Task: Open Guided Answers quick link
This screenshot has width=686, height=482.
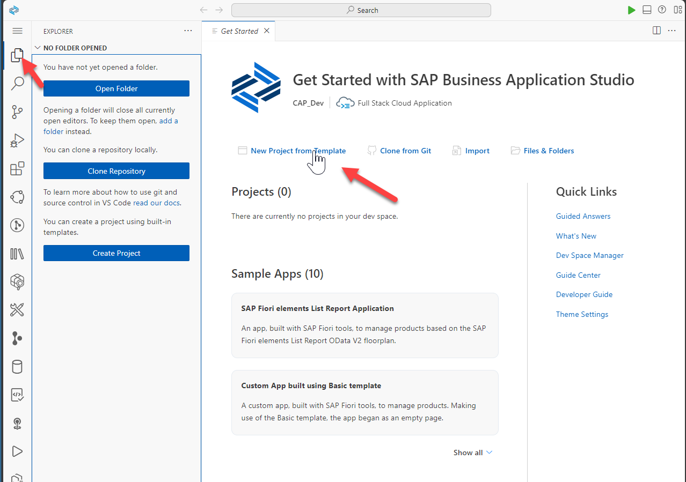Action: tap(583, 216)
